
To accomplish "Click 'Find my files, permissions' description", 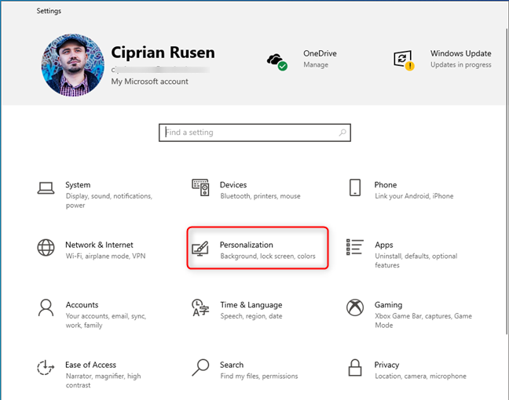I will click(x=259, y=376).
